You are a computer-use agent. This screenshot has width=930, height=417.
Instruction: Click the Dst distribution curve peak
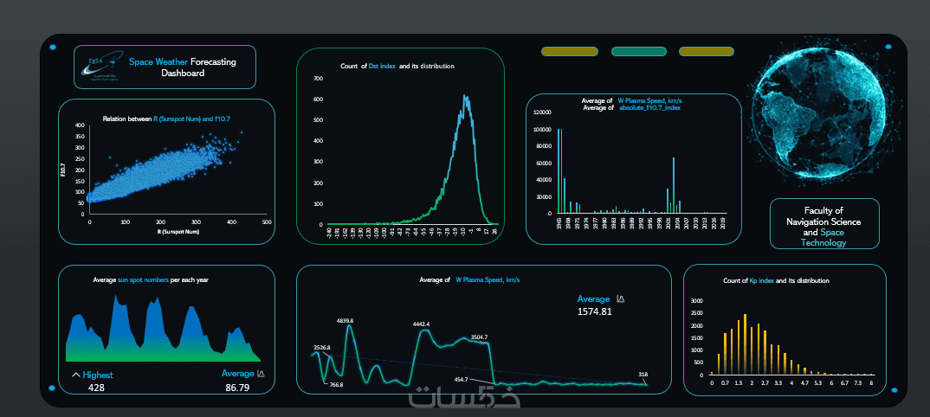tap(466, 97)
